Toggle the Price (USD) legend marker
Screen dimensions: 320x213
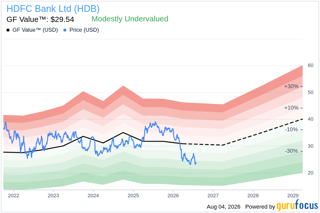point(65,30)
